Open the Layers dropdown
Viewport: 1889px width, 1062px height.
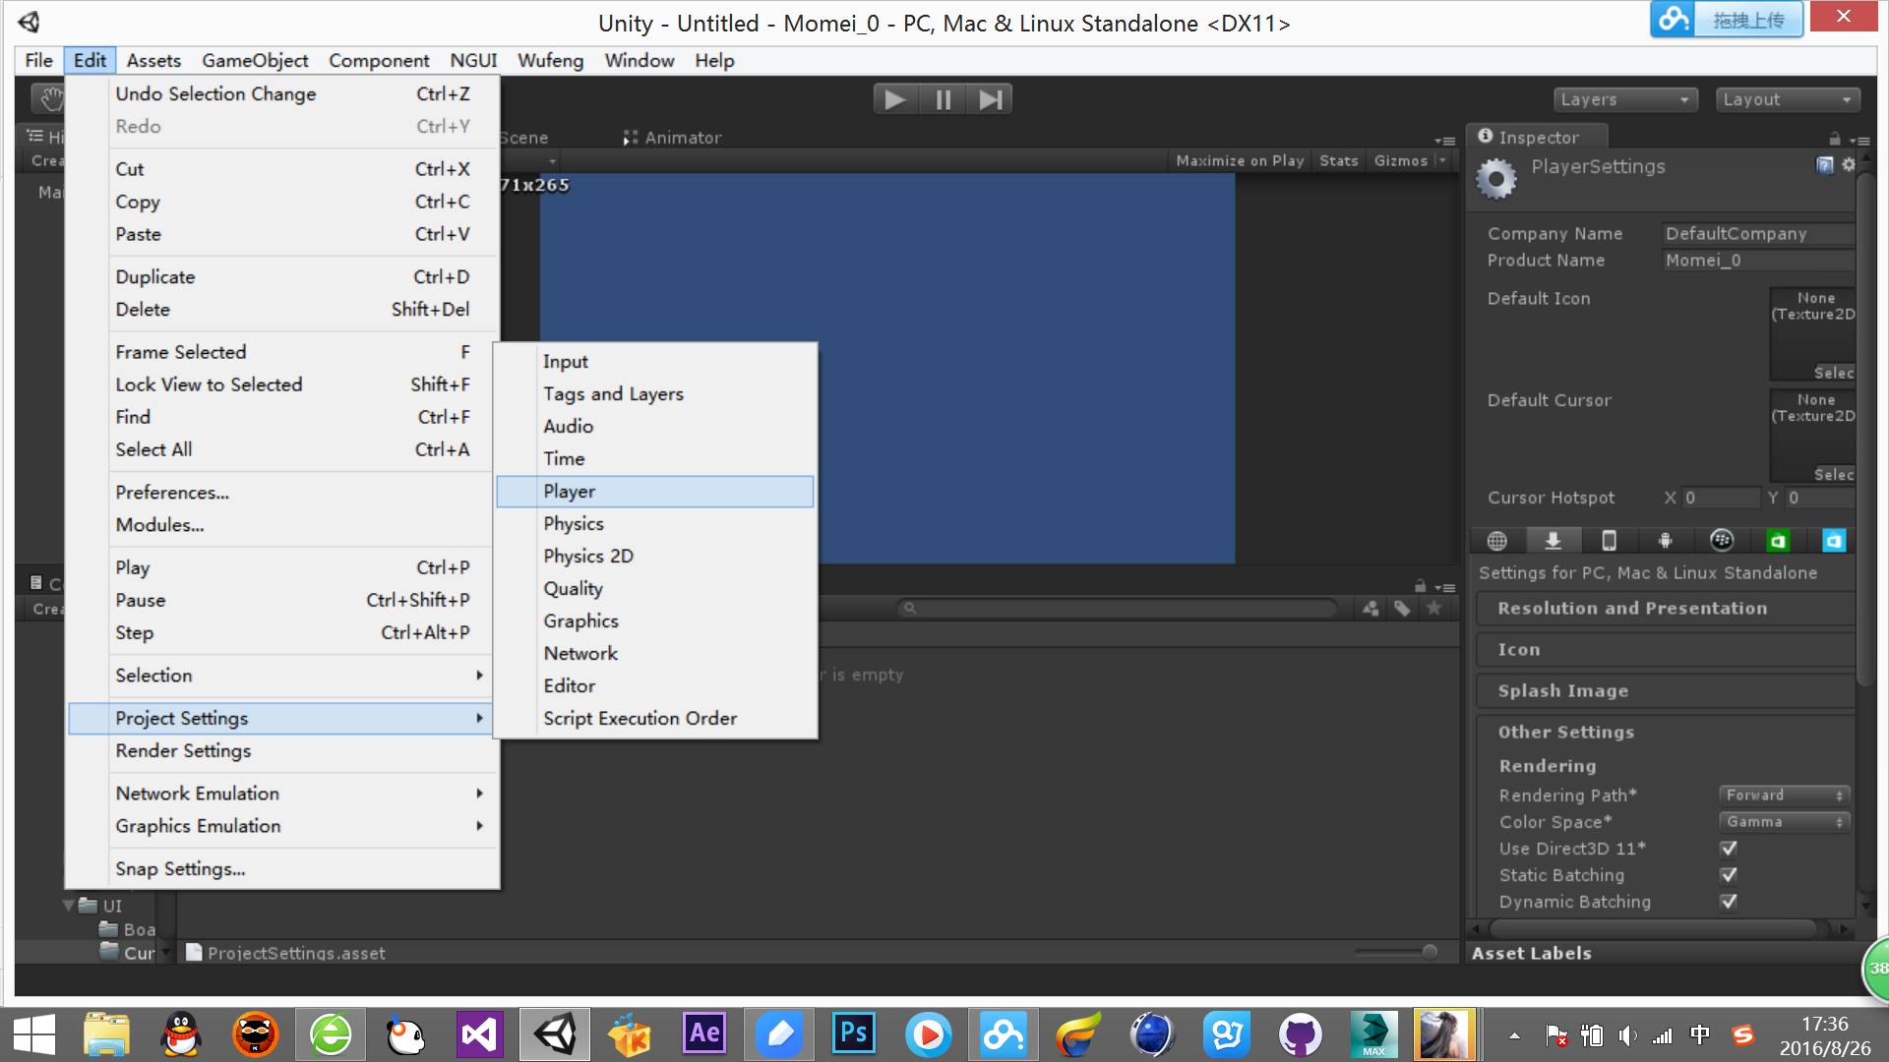tap(1623, 99)
